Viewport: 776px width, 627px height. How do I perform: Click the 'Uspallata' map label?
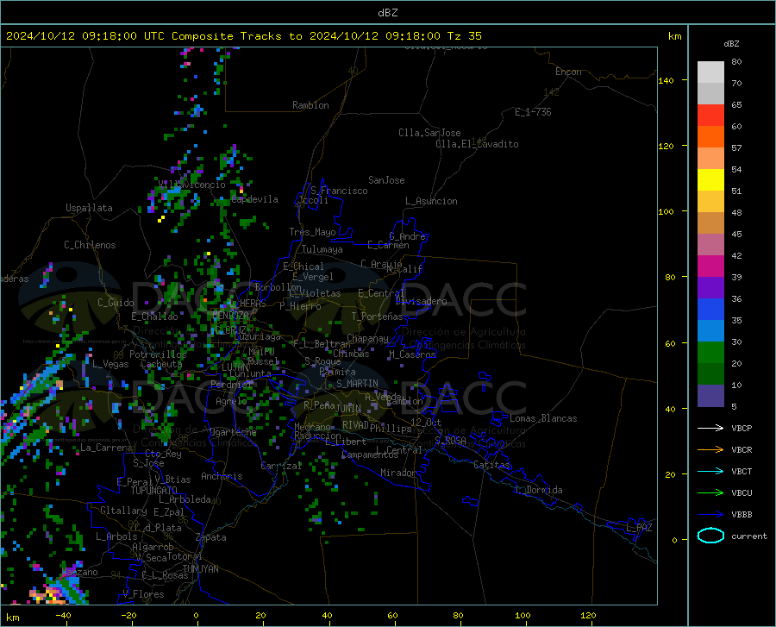[89, 208]
